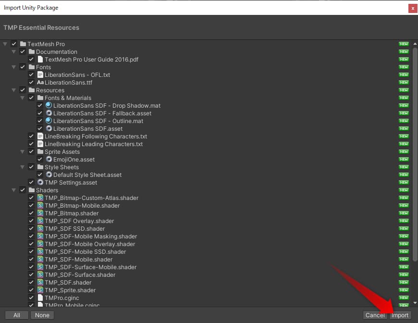Click the Drop Shadow material sphere icon
This screenshot has width=418, height=323.
(49, 106)
